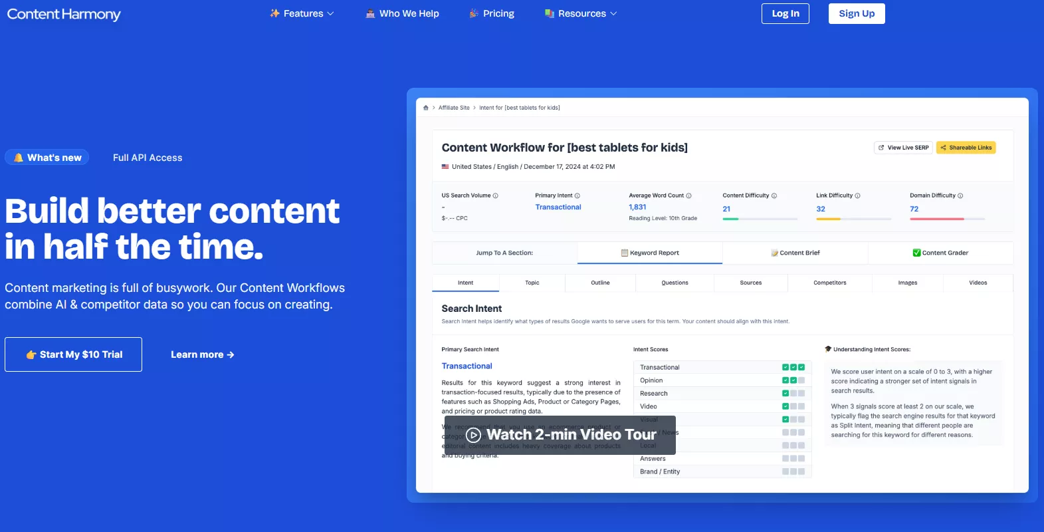
Task: Click info icon next to Content Difficulty
Action: [x=774, y=196]
